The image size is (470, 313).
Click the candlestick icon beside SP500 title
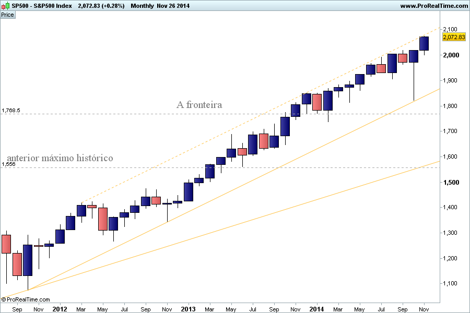coord(6,6)
